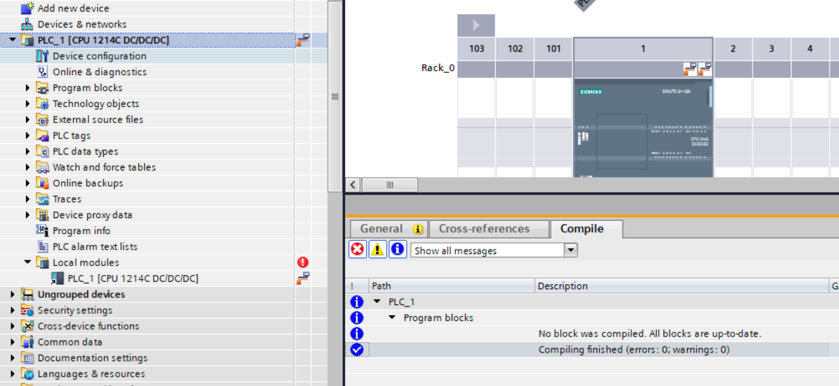Click the horizontal scrollbar thumb in device view

[x=390, y=185]
